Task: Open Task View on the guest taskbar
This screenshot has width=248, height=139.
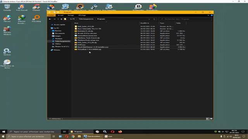Action: coord(64,132)
